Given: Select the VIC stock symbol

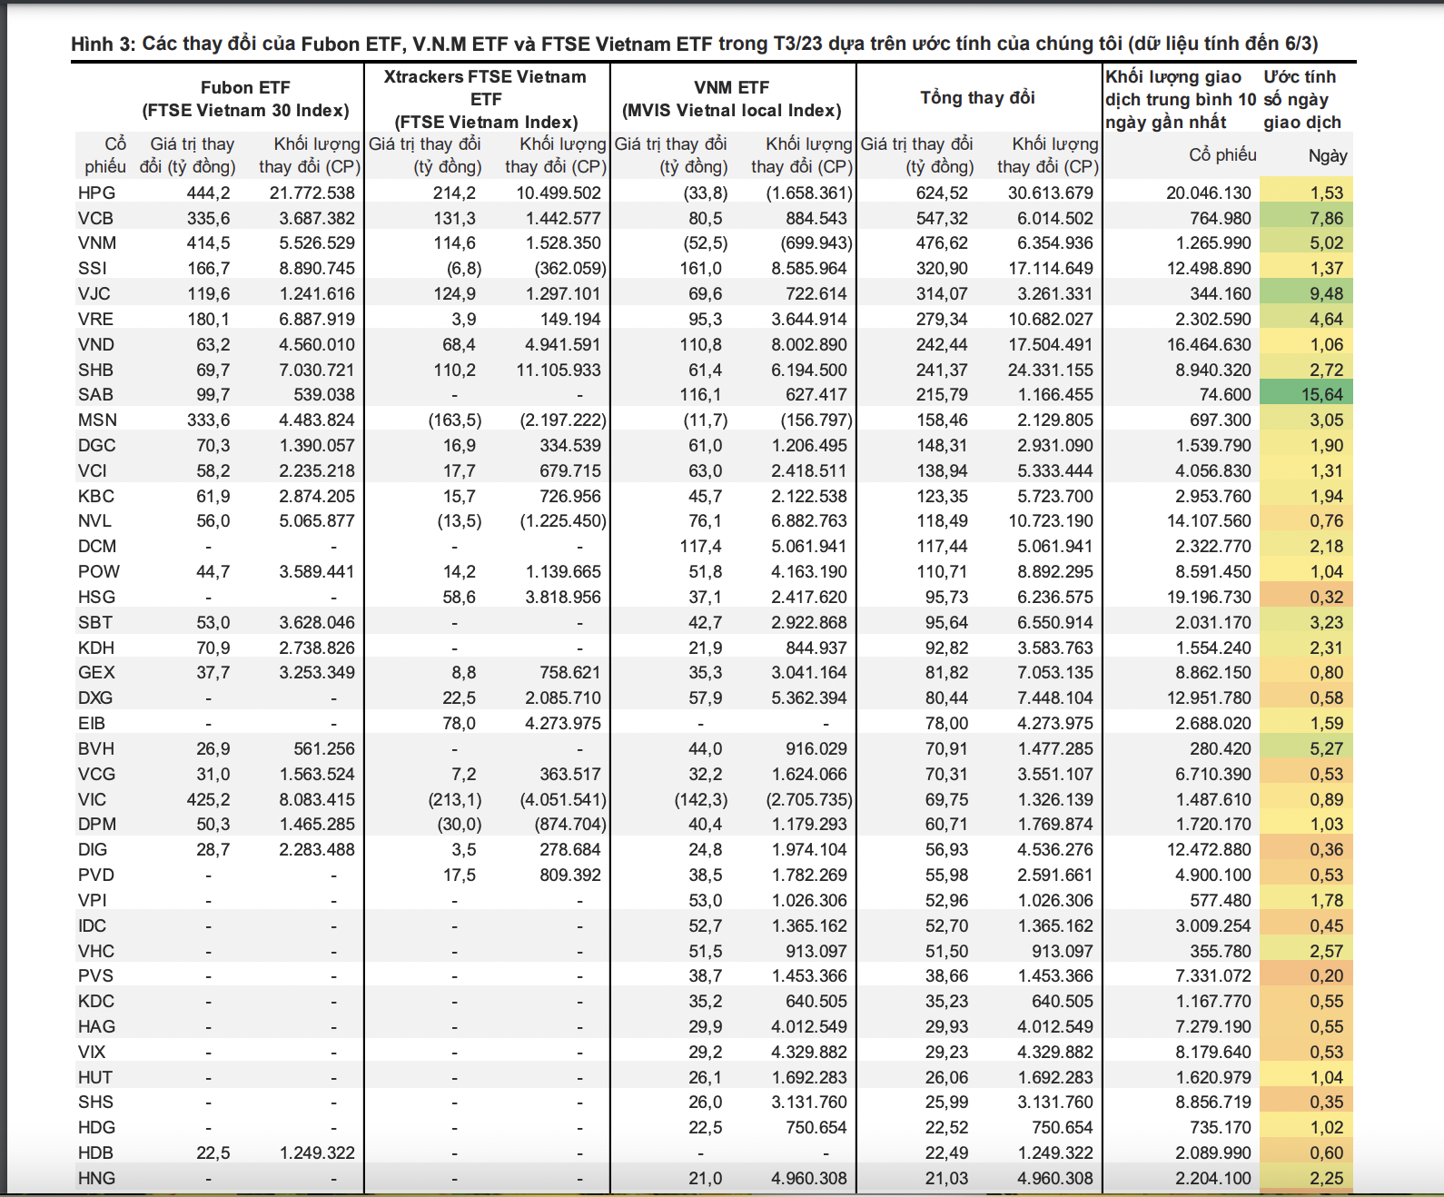Looking at the screenshot, I should click(92, 799).
